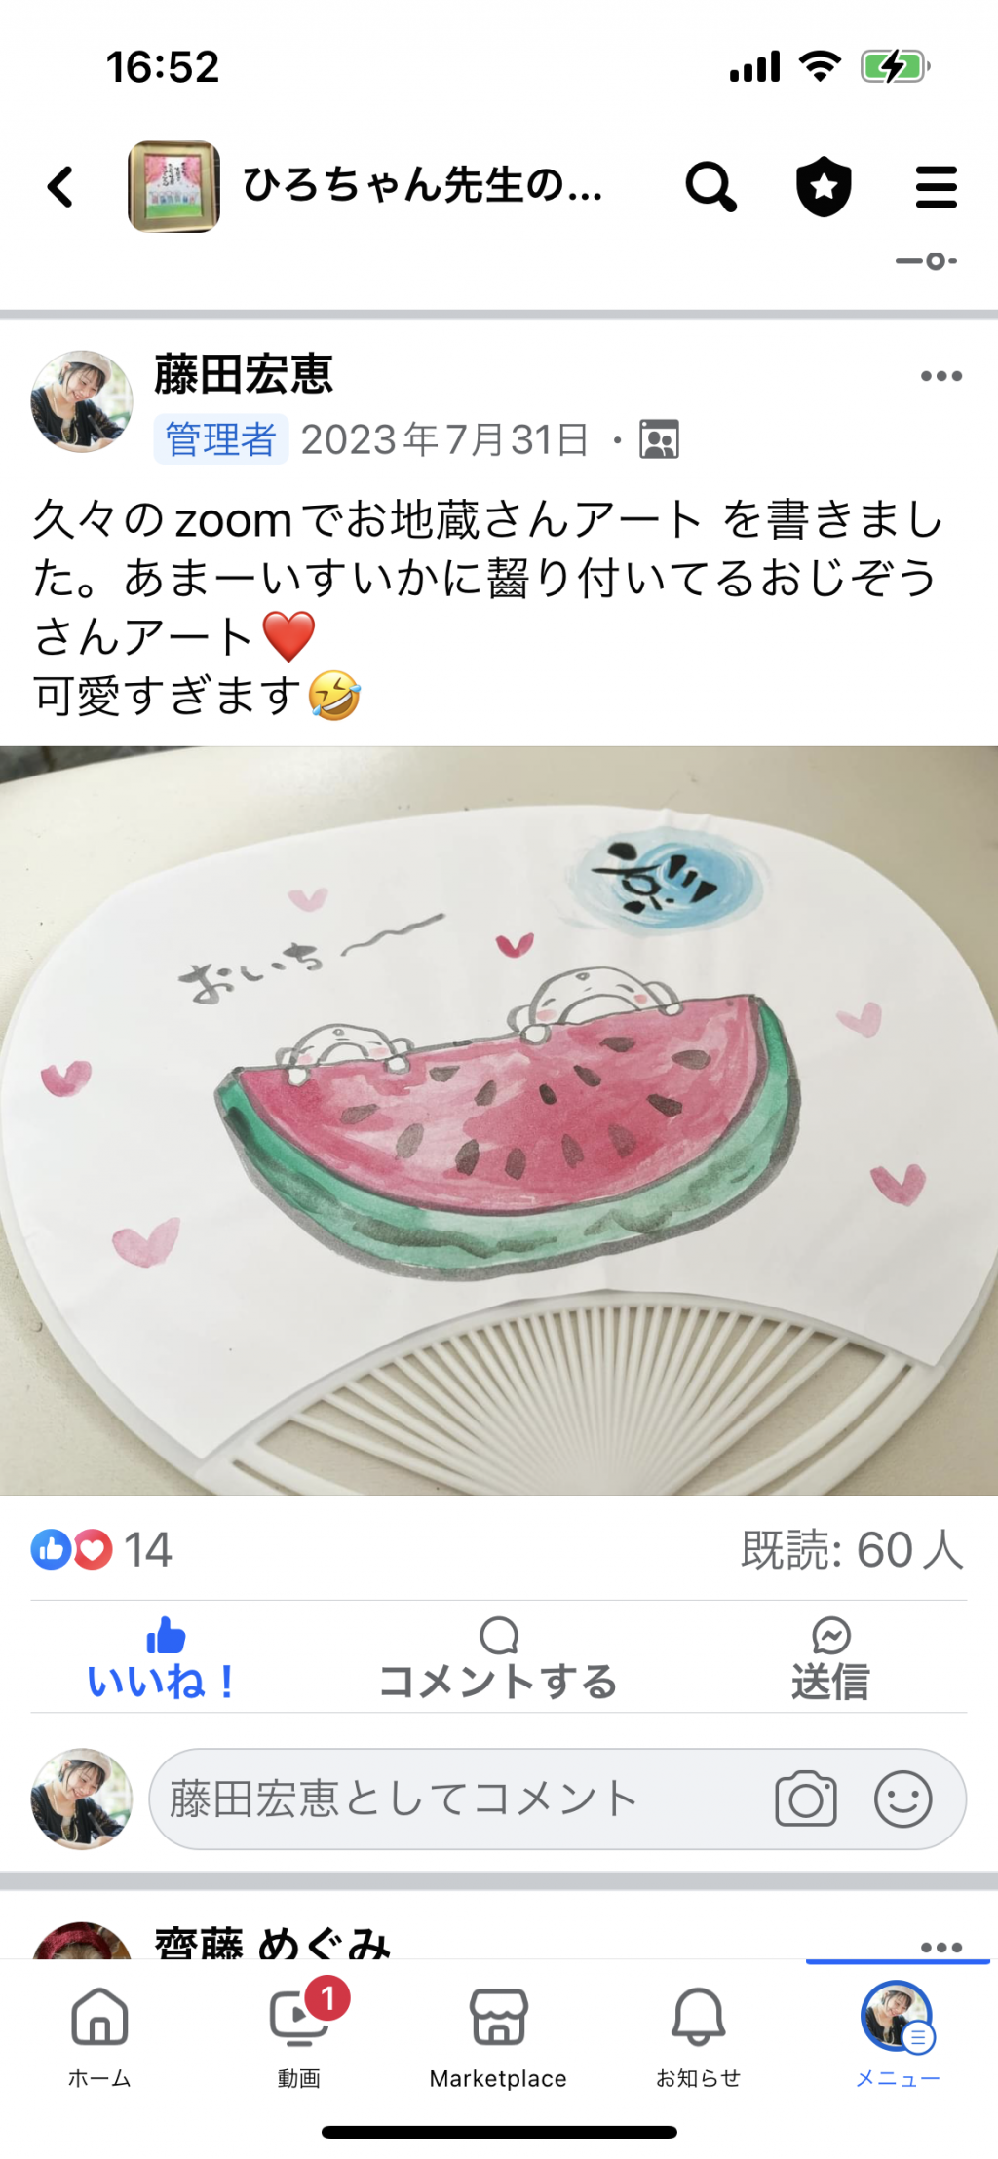This screenshot has width=998, height=2159.
Task: Open the watermelon fan artwork photo
Action: [x=499, y=1120]
